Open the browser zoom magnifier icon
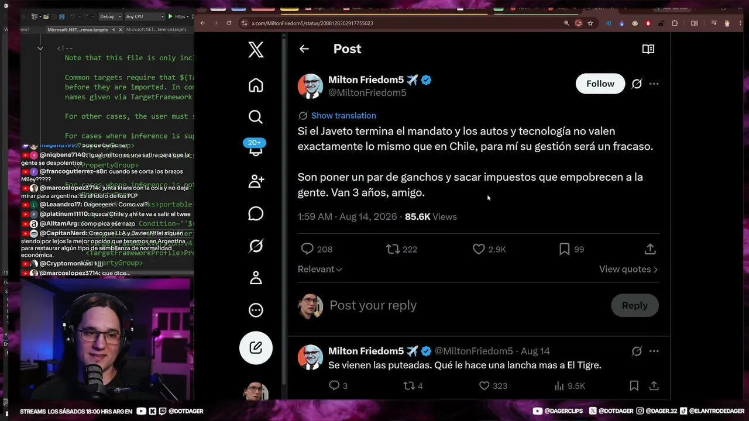This screenshot has height=421, width=749. tap(566, 23)
